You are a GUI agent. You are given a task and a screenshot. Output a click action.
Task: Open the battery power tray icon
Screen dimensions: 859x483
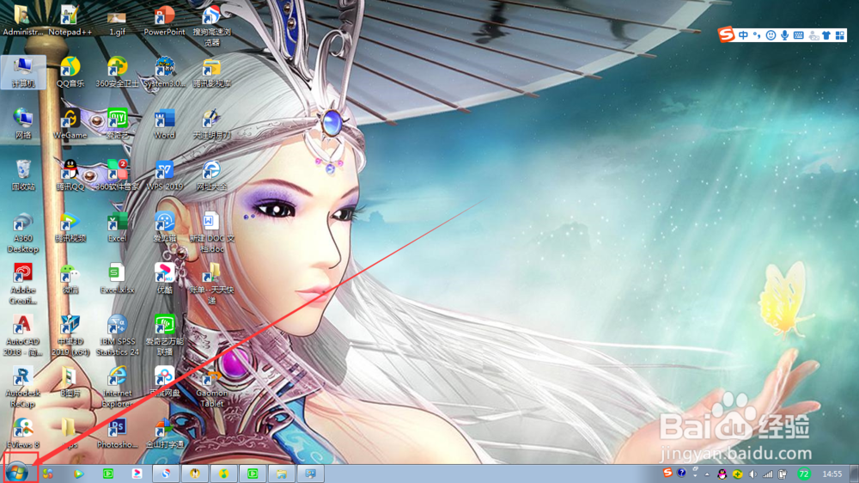click(783, 474)
